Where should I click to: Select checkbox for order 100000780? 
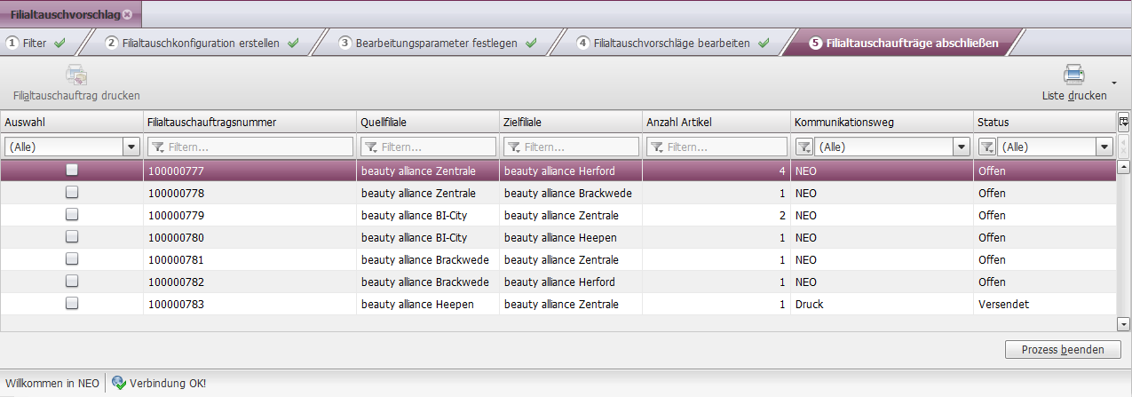pos(72,236)
